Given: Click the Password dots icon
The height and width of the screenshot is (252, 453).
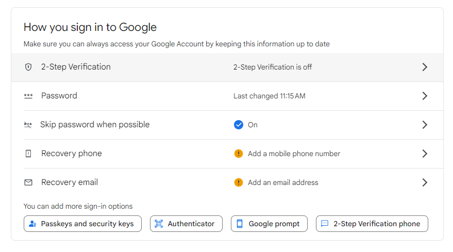Looking at the screenshot, I should (x=28, y=96).
